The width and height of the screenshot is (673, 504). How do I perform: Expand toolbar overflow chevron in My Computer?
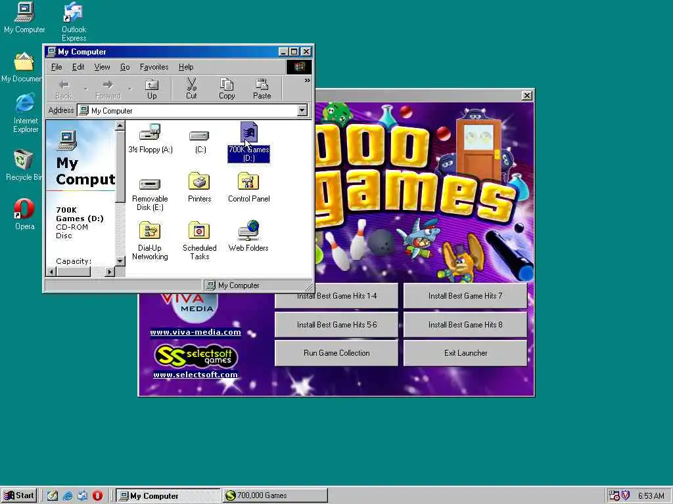[x=308, y=81]
